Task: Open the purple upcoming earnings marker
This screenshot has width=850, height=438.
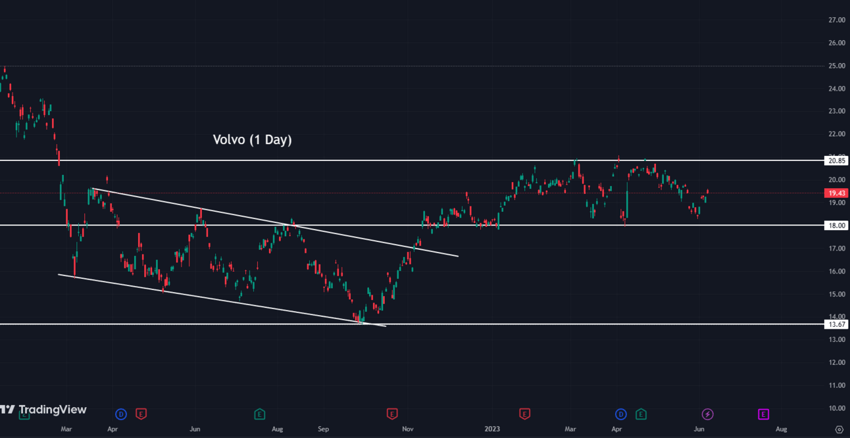Action: tap(763, 414)
